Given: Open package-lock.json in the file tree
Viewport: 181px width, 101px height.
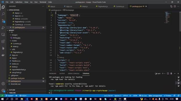Looking at the screenshot, I should (18, 78).
